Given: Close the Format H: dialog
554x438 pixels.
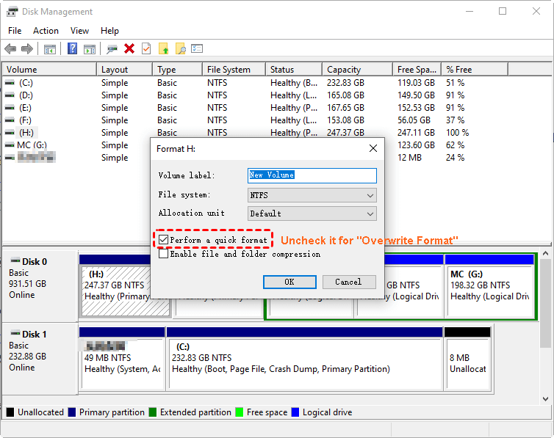Looking at the screenshot, I should [x=373, y=148].
